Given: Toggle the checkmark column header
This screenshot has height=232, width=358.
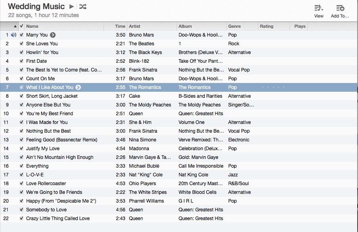Looking at the screenshot, I should coord(21,26).
